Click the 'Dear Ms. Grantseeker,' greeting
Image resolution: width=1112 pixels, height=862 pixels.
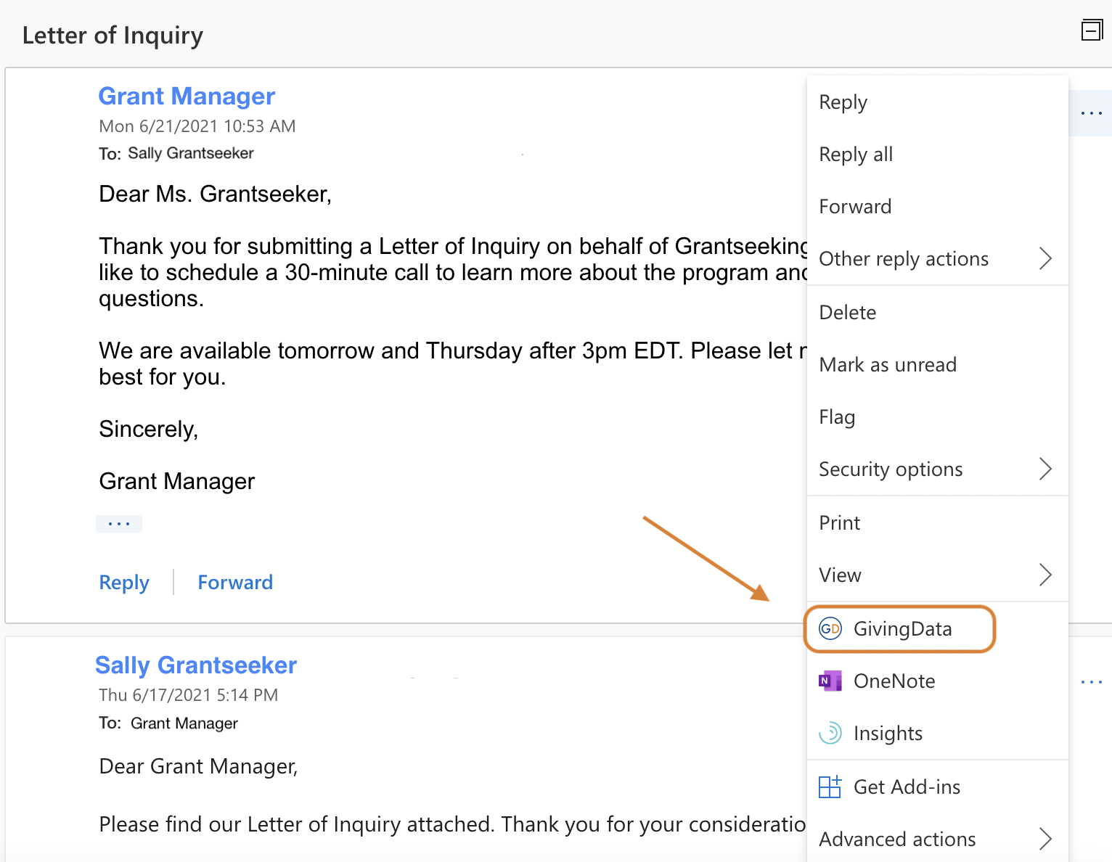[x=216, y=194]
